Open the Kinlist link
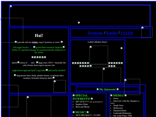This screenshot has width=156, height=117. coord(112,33)
